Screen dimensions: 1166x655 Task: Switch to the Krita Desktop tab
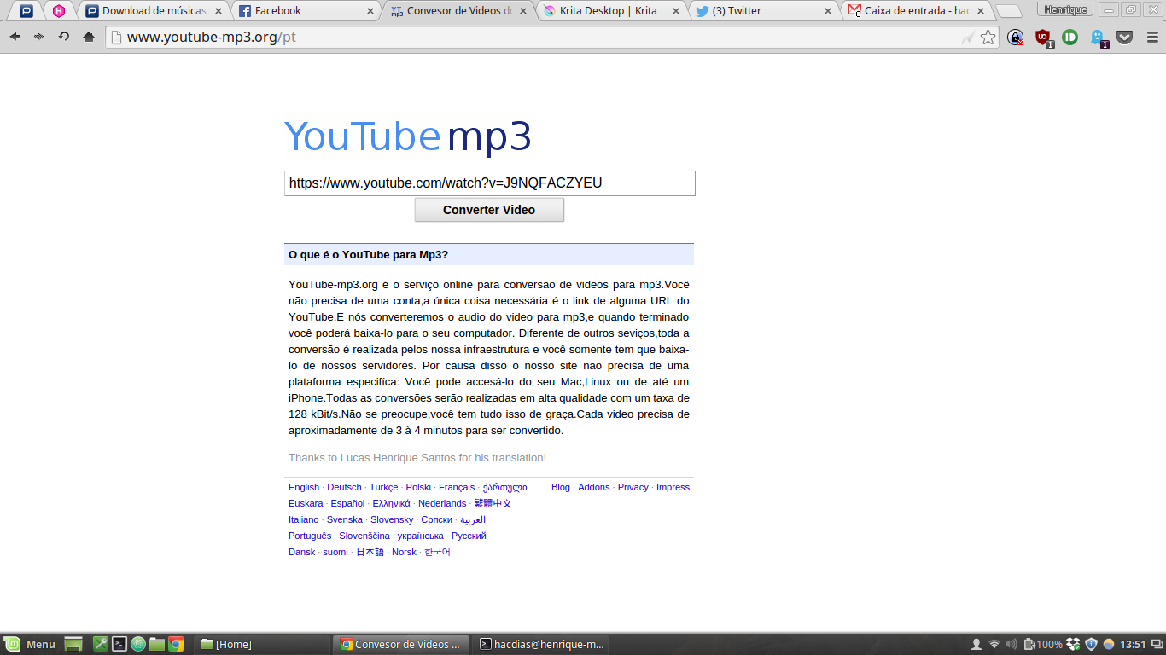click(x=612, y=11)
